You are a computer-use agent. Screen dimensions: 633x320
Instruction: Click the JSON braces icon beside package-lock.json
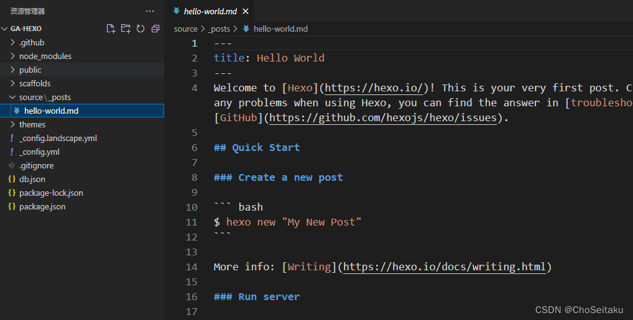12,193
